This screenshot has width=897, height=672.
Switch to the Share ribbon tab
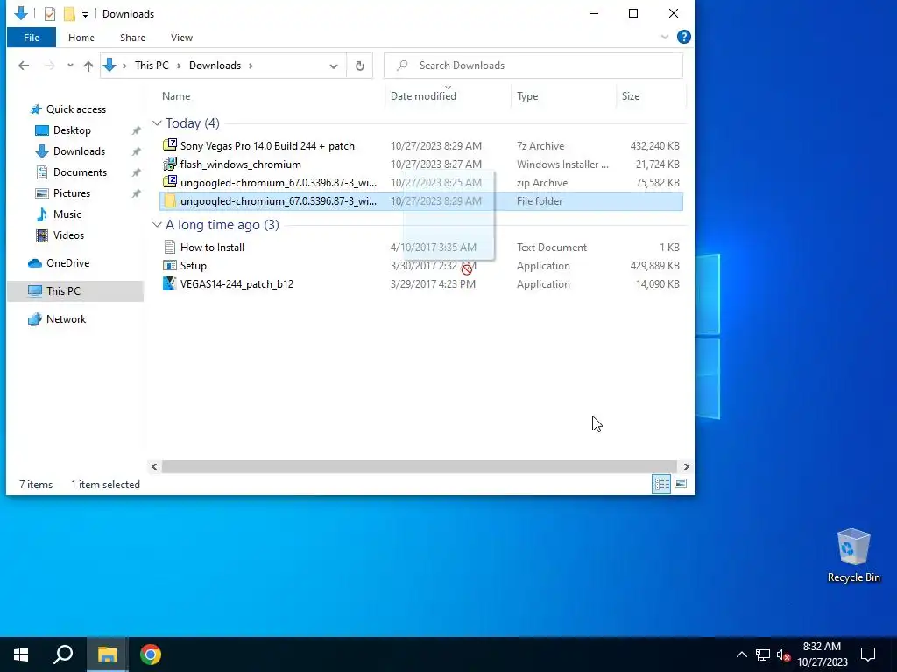132,38
